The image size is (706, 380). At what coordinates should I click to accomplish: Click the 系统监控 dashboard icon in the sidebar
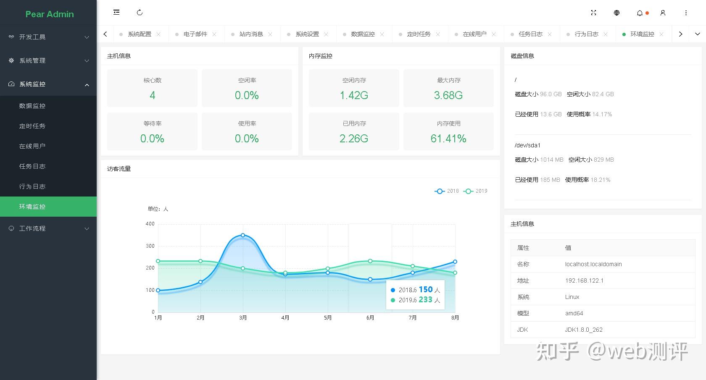point(11,84)
